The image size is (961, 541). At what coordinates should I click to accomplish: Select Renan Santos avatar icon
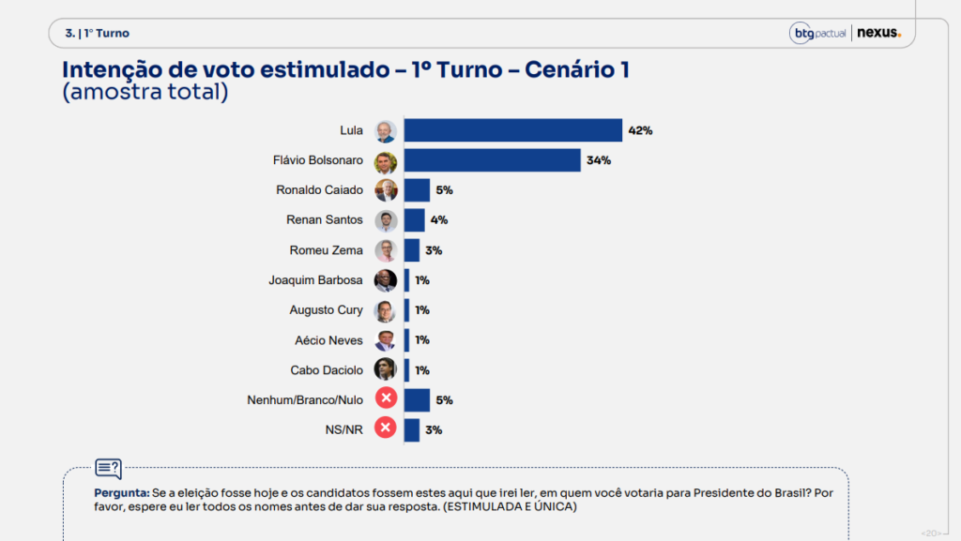pyautogui.click(x=386, y=221)
